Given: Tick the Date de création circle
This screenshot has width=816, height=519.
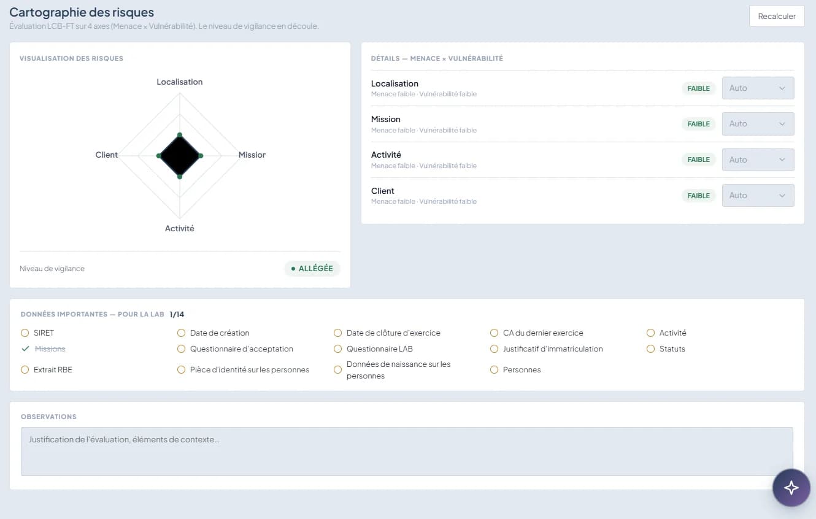Looking at the screenshot, I should 181,333.
